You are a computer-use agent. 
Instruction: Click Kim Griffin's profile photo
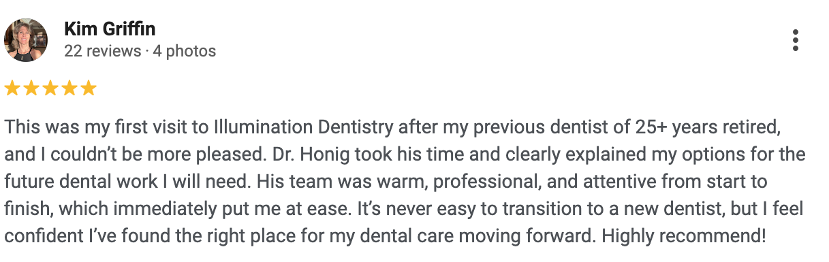click(x=26, y=40)
